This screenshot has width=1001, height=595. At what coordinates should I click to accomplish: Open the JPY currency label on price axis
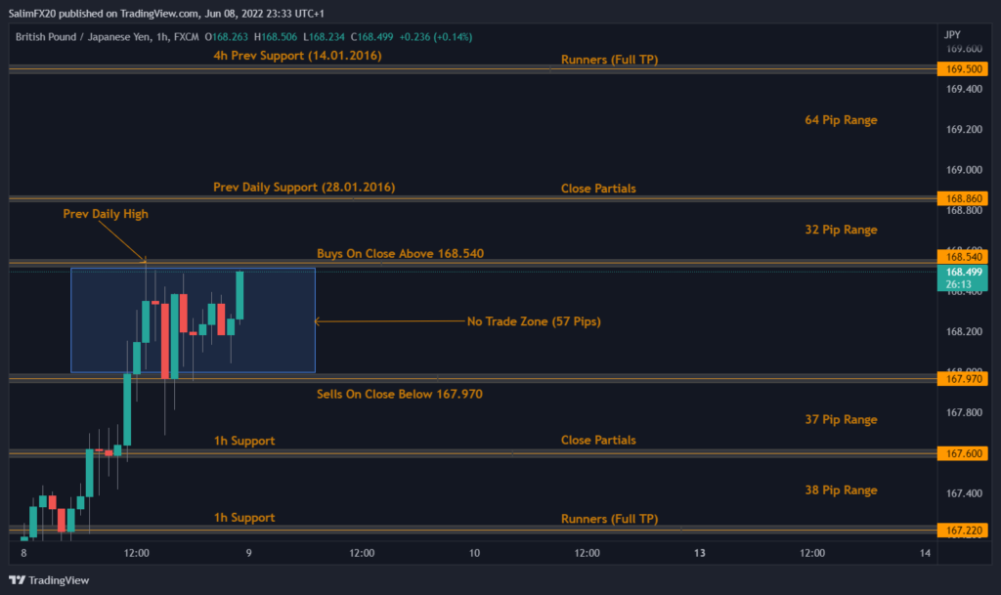[952, 34]
